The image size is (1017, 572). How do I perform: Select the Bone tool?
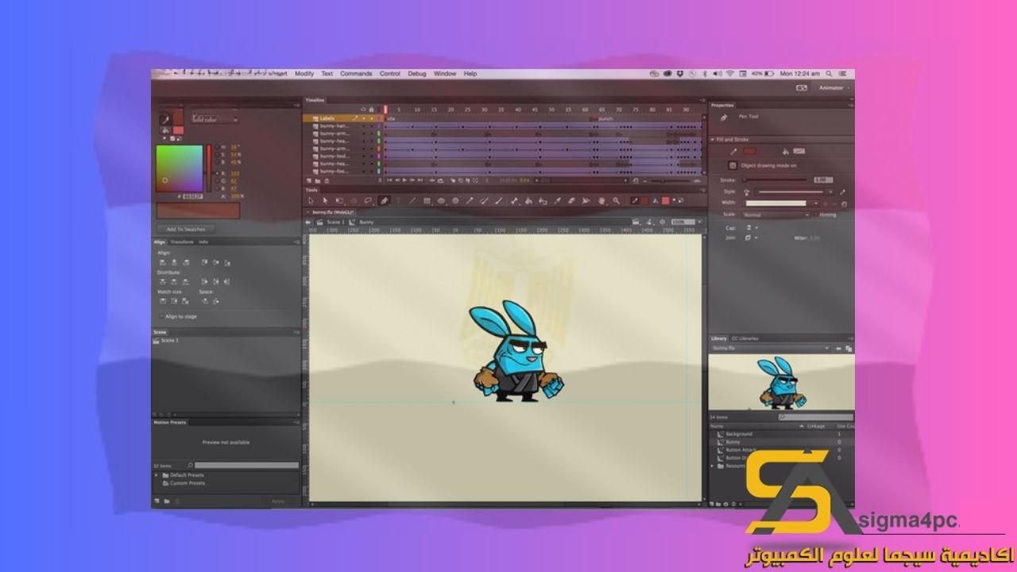[x=514, y=201]
